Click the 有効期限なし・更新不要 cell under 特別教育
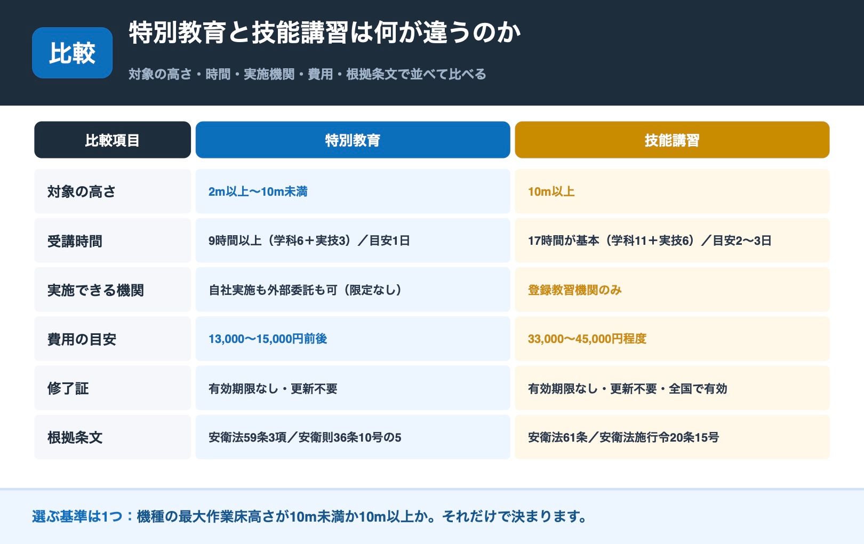Viewport: 864px width, 544px height. pos(353,388)
